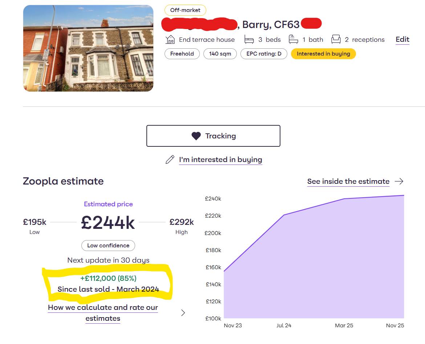Click the bathtub icon next to 1 bath
The image size is (425, 344).
coord(294,39)
